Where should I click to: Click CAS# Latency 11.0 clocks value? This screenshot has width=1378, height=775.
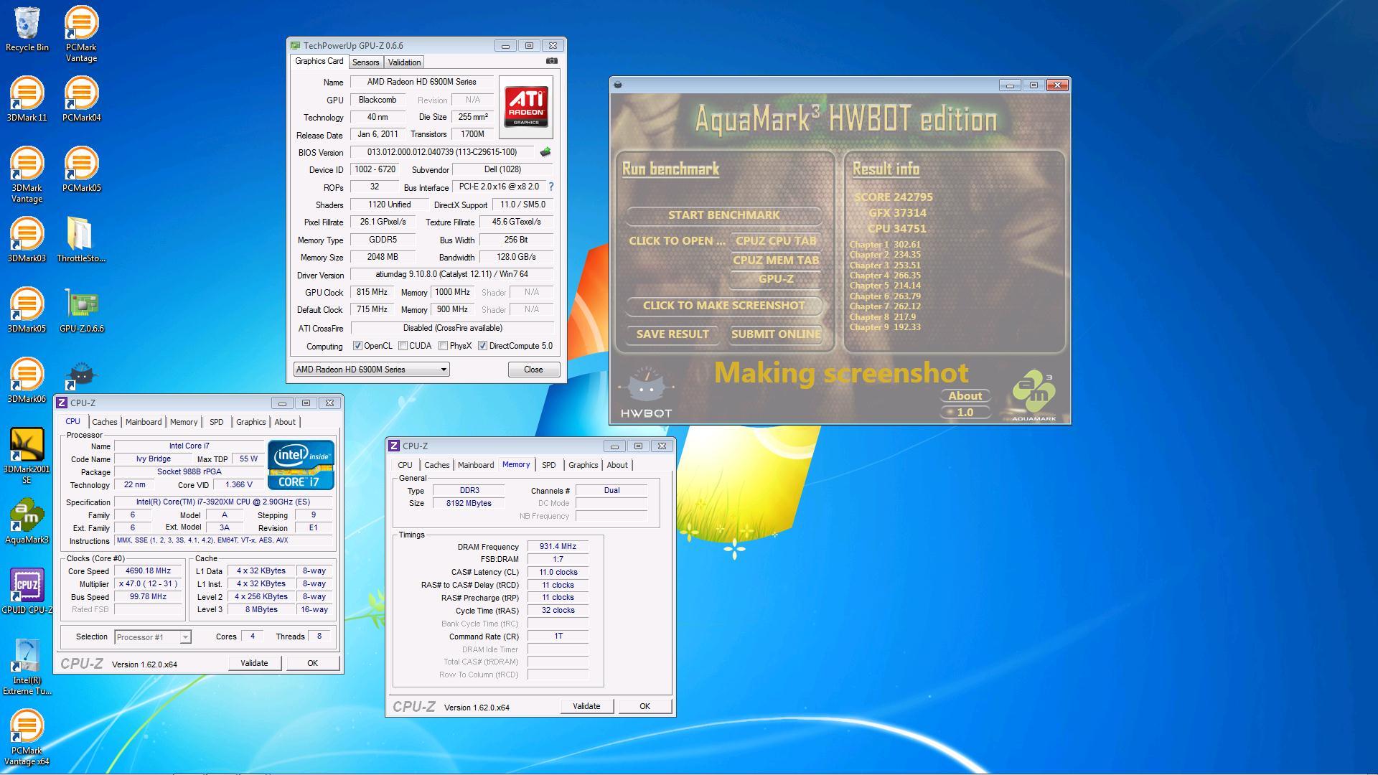click(558, 573)
